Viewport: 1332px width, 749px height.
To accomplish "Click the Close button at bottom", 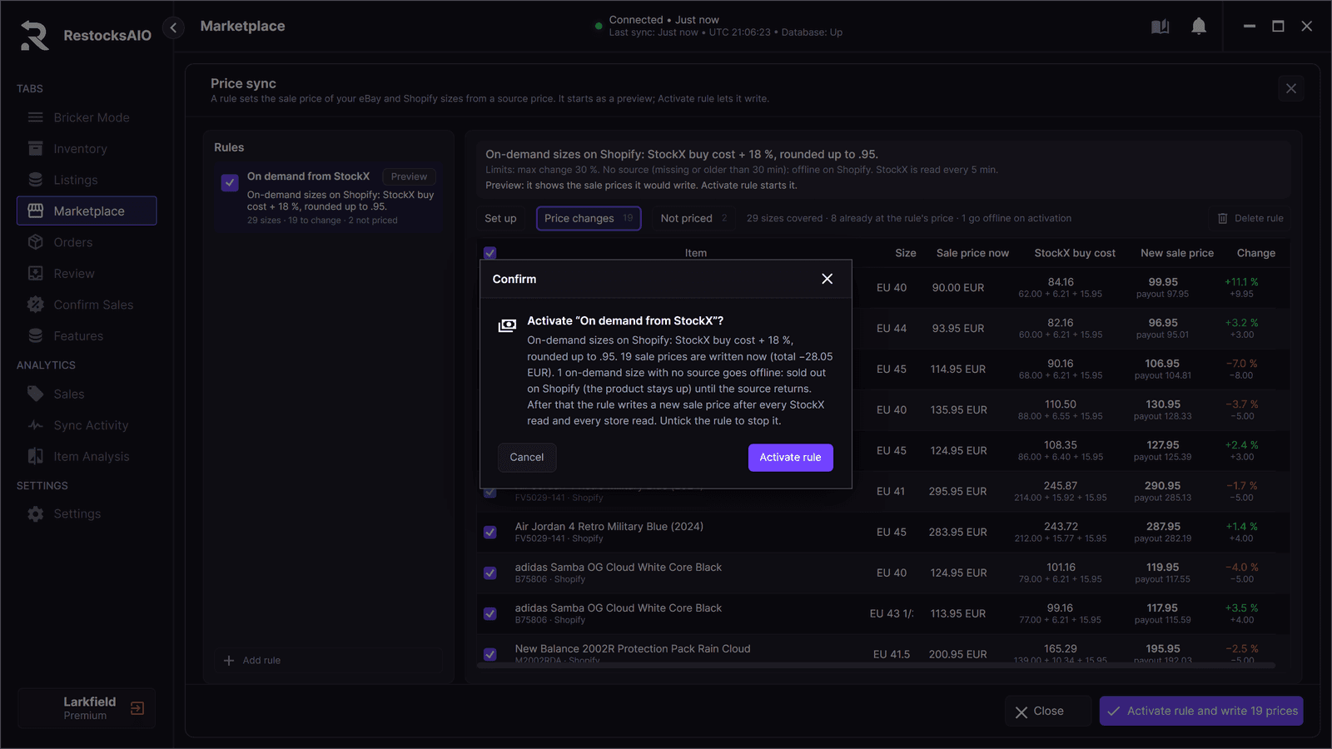I will click(x=1048, y=712).
